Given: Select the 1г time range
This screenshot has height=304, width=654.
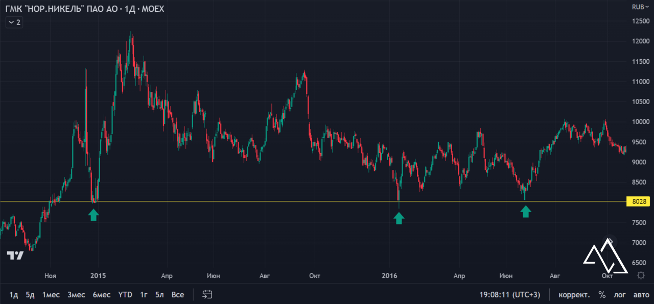Looking at the screenshot, I should (x=144, y=295).
